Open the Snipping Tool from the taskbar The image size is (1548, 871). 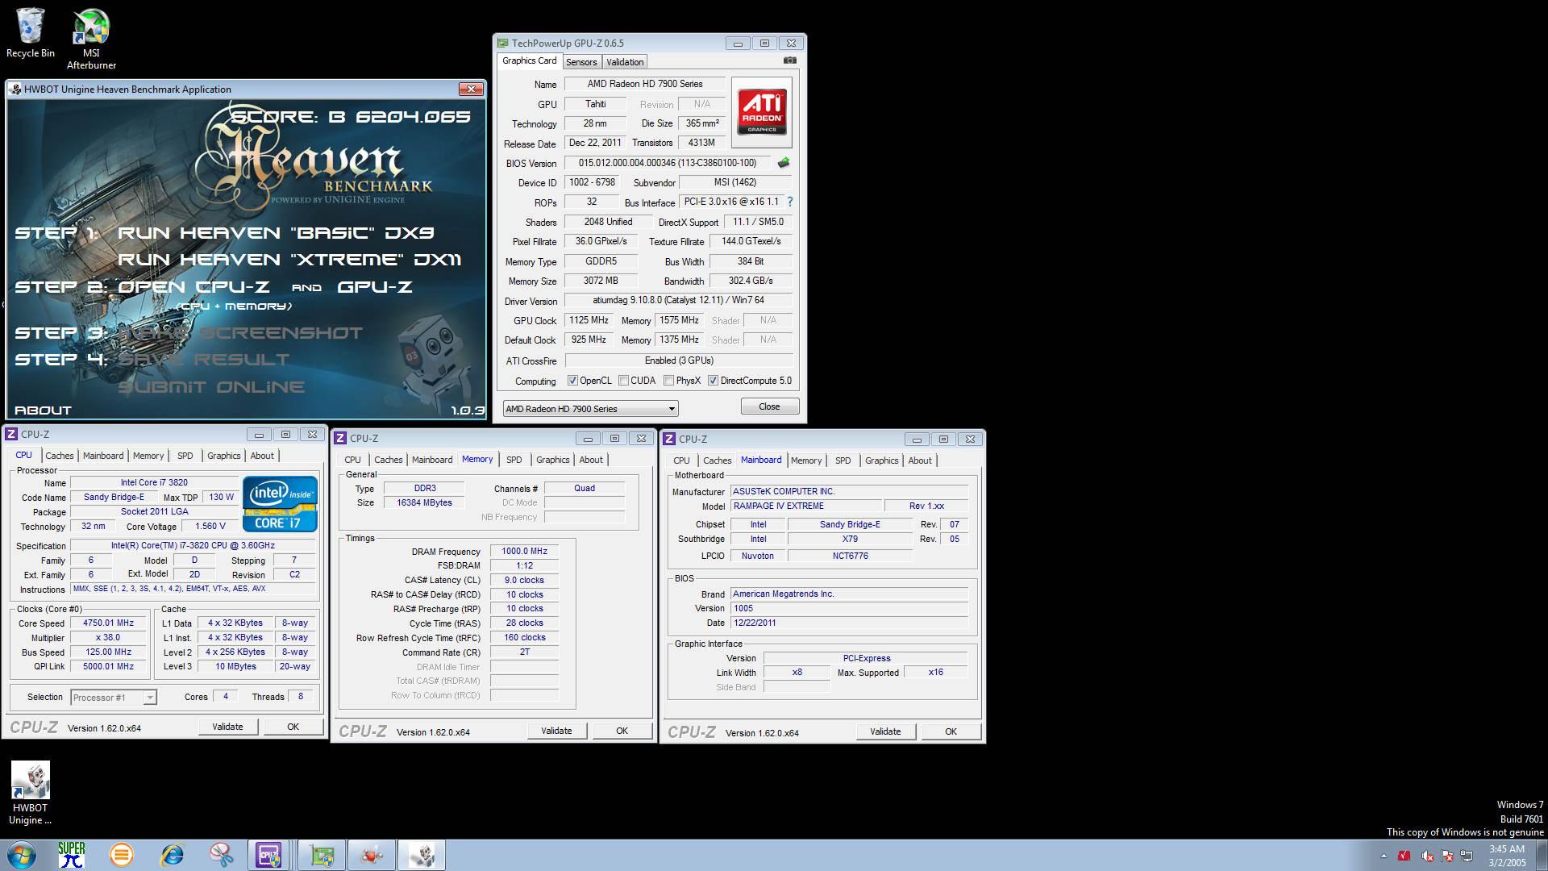click(x=221, y=855)
